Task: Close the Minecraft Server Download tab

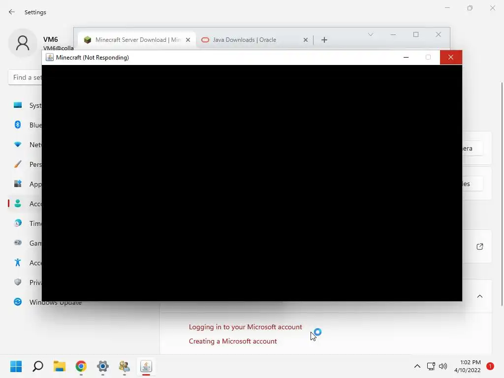Action: point(188,40)
